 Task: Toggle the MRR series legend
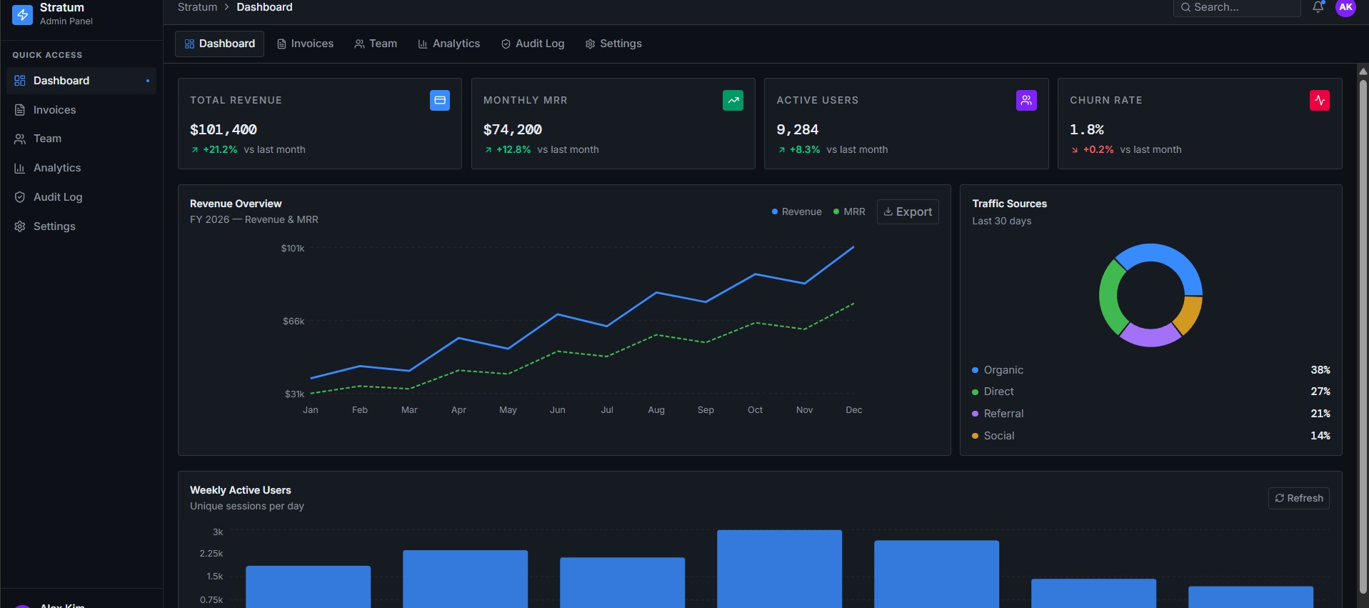tap(849, 211)
